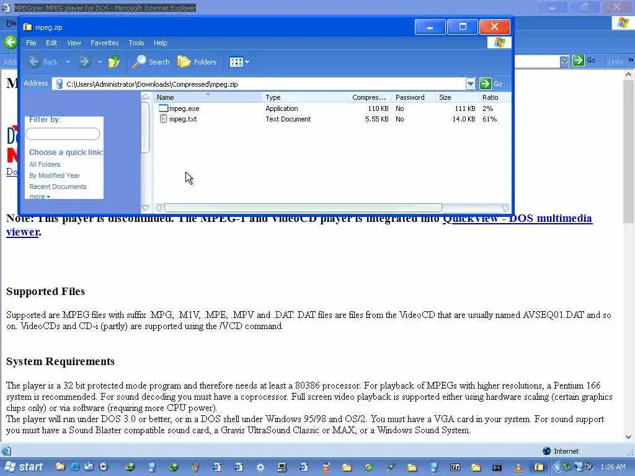Open Windows Media Player quick launch icon
Screen dimensions: 635x476
point(104,467)
